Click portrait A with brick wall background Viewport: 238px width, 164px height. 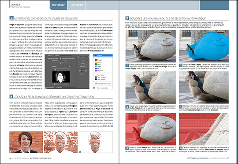(x=26, y=142)
